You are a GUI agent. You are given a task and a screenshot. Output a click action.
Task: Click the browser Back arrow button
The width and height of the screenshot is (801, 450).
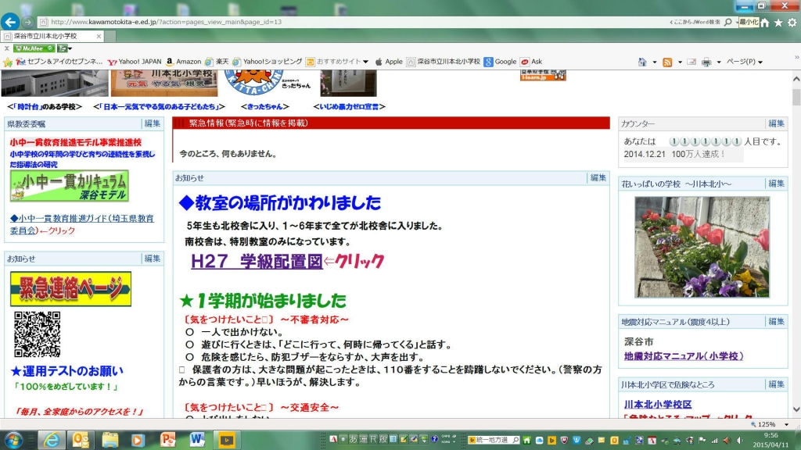(x=11, y=22)
